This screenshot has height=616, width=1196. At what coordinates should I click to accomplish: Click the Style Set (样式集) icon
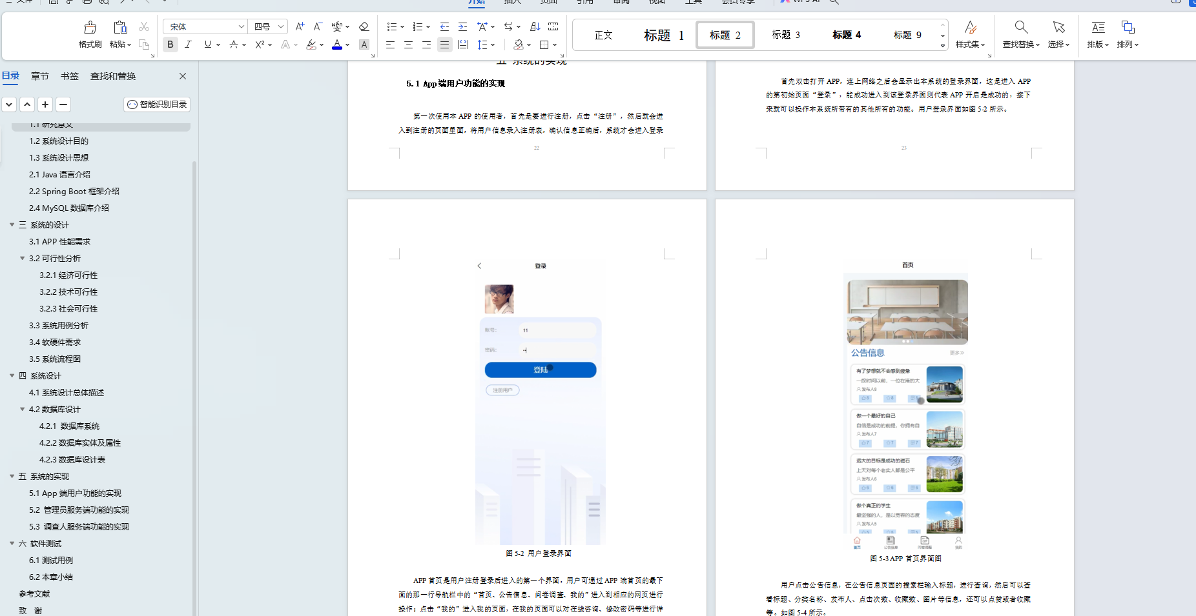click(x=970, y=27)
